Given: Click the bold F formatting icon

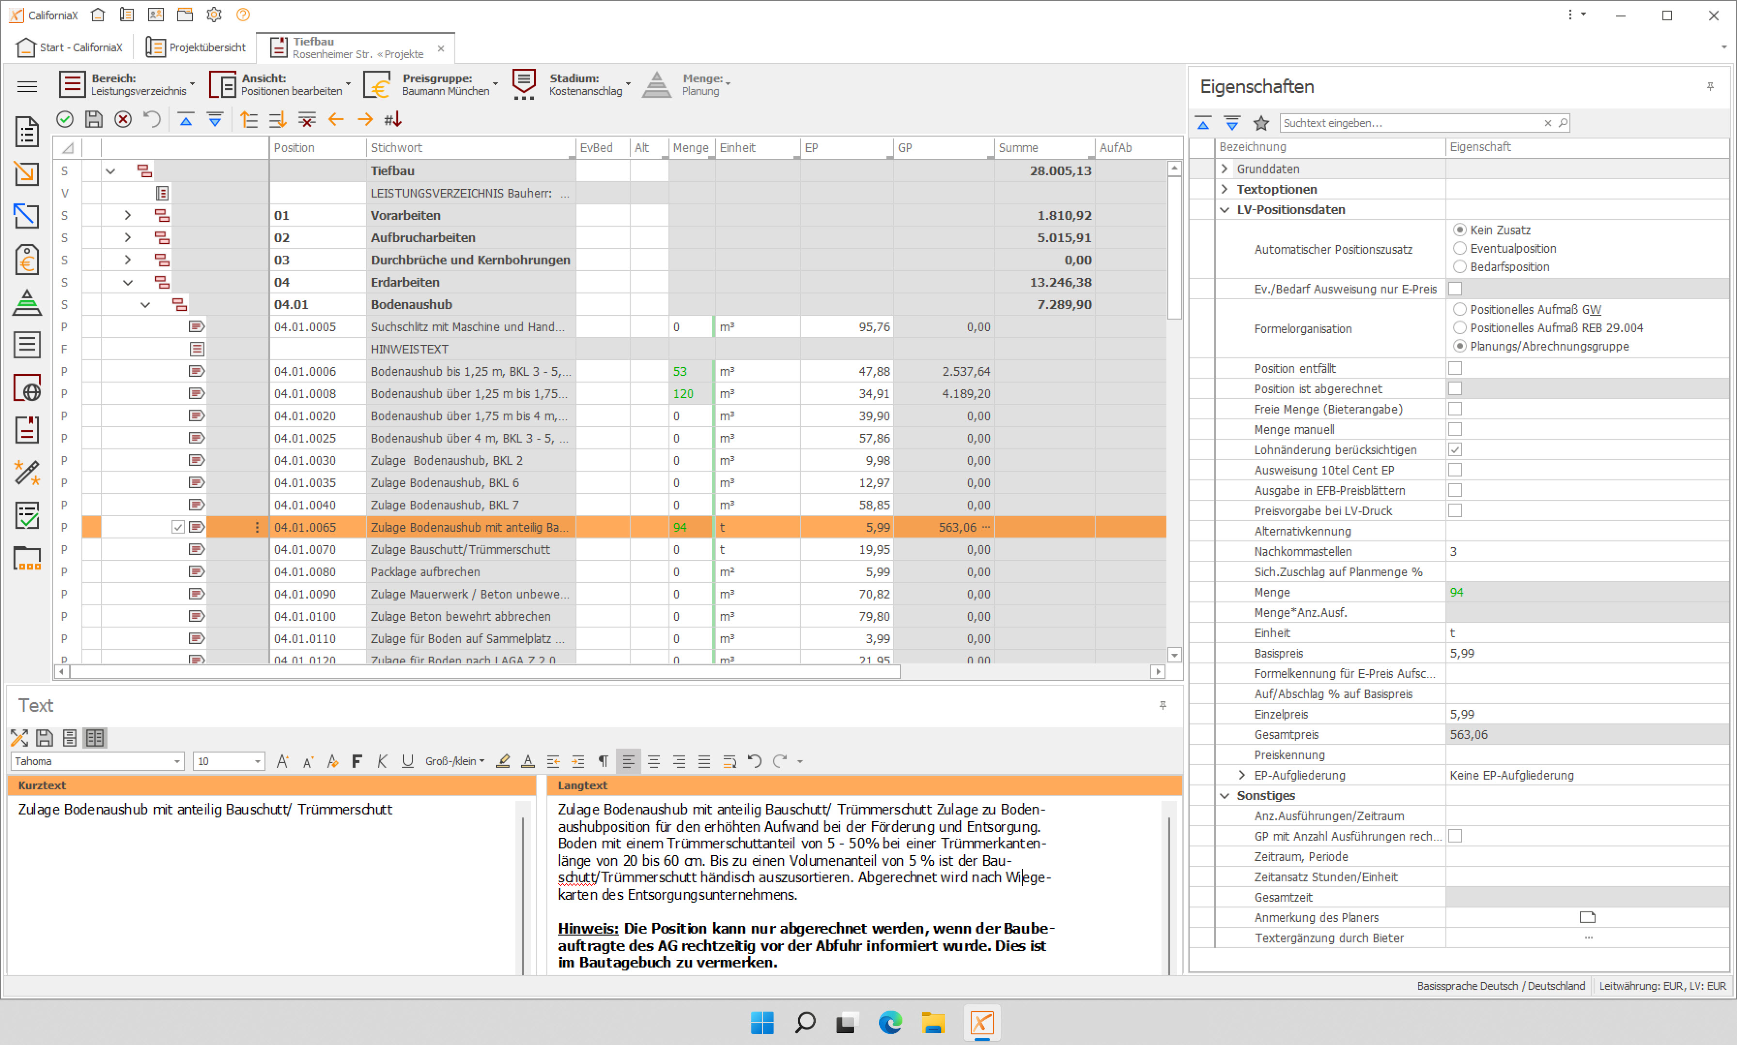Looking at the screenshot, I should pos(357,761).
